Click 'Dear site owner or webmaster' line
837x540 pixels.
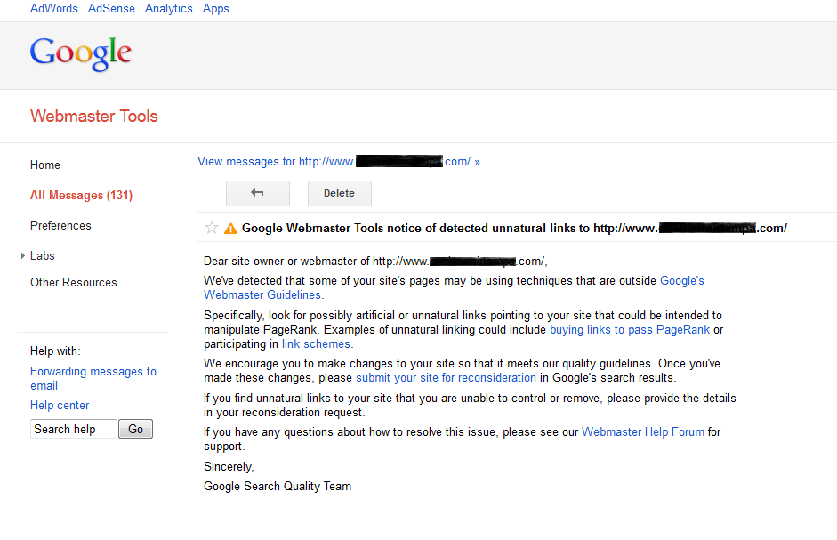375,262
